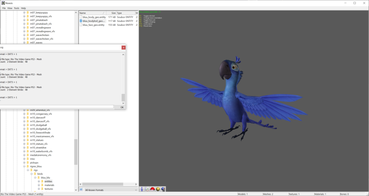Click folder icon of m07_pinatabash
The image size is (369, 196).
[28, 20]
